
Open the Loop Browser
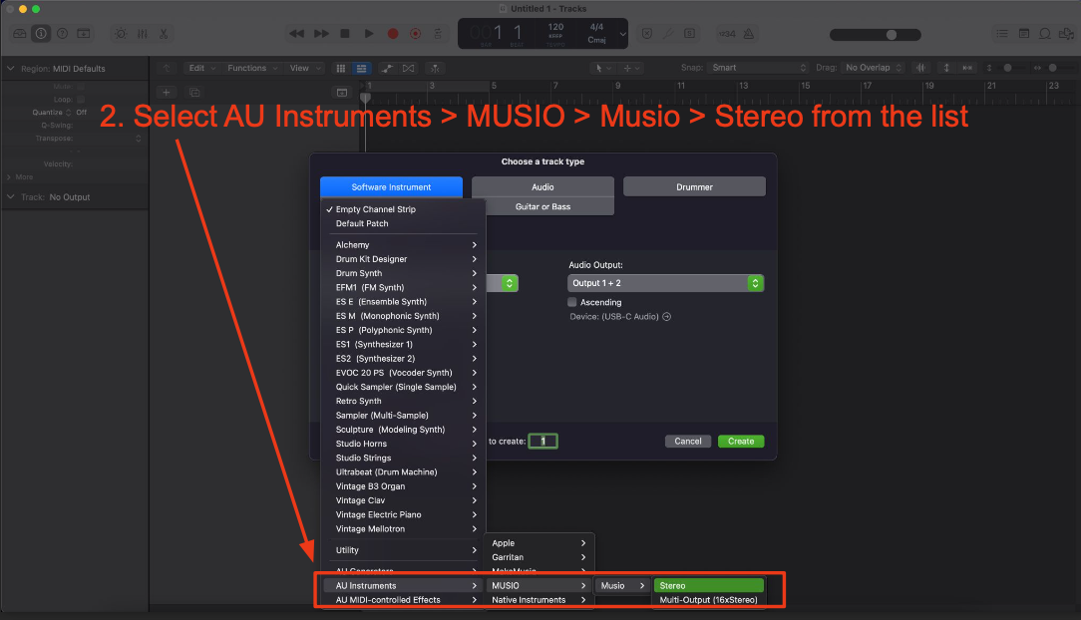click(1045, 33)
